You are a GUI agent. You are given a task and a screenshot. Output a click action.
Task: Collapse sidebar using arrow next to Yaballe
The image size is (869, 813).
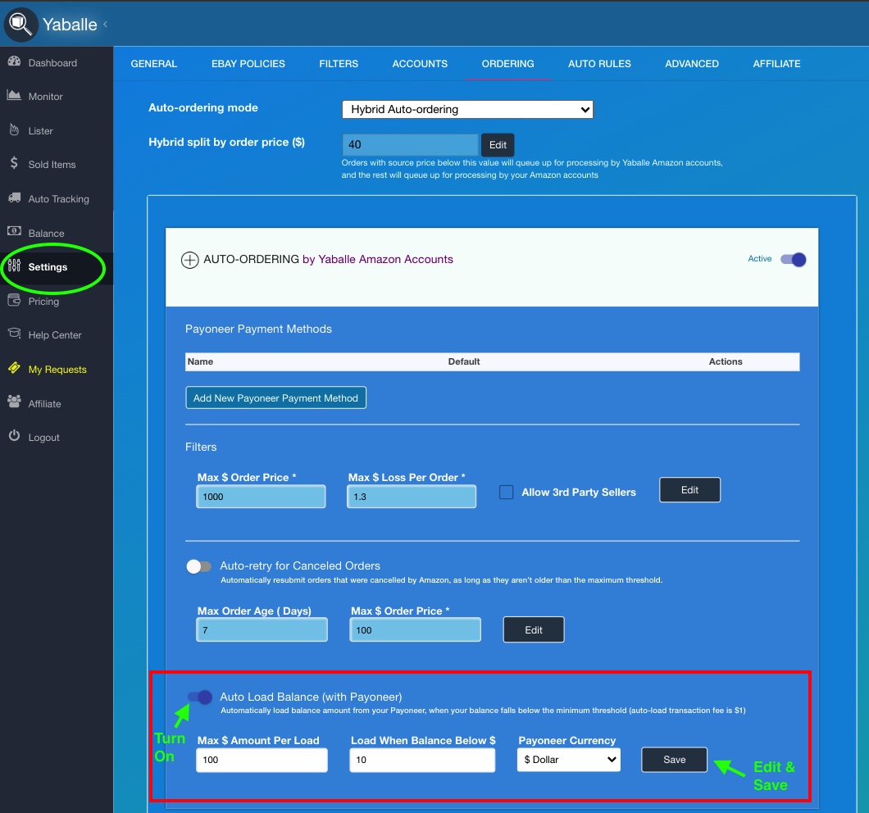pos(105,24)
